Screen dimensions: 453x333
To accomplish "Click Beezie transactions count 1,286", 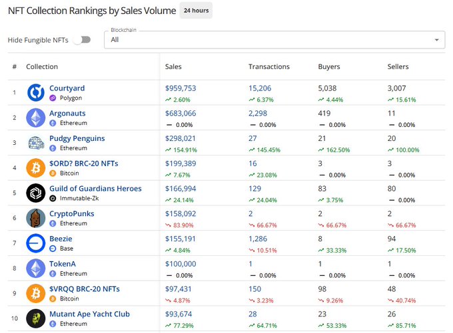I will click(x=258, y=239).
